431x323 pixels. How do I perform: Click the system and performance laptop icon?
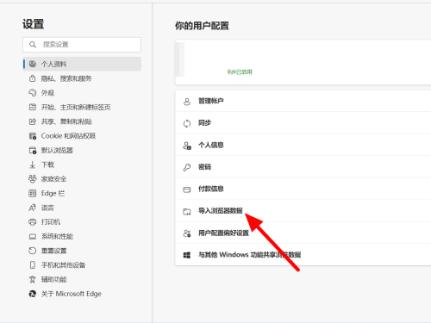(33, 236)
